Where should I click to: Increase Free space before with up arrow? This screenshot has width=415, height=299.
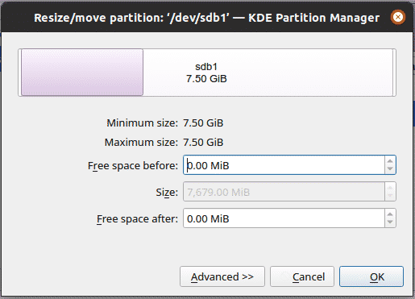tap(390, 160)
